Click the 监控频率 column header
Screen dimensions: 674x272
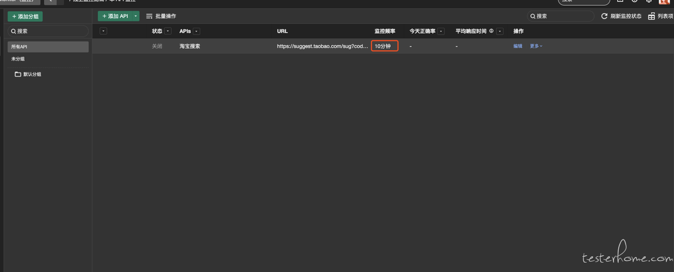point(385,31)
